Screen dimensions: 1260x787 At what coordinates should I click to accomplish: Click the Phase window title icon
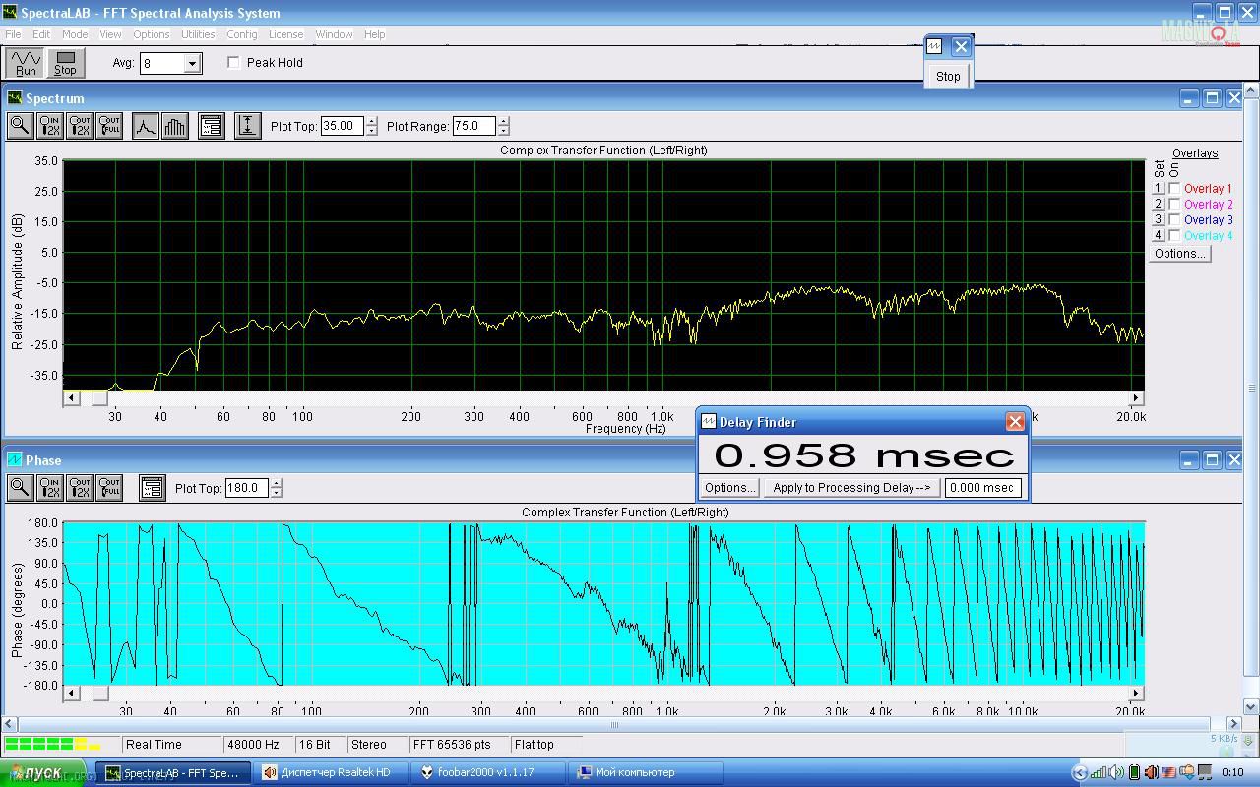click(15, 460)
